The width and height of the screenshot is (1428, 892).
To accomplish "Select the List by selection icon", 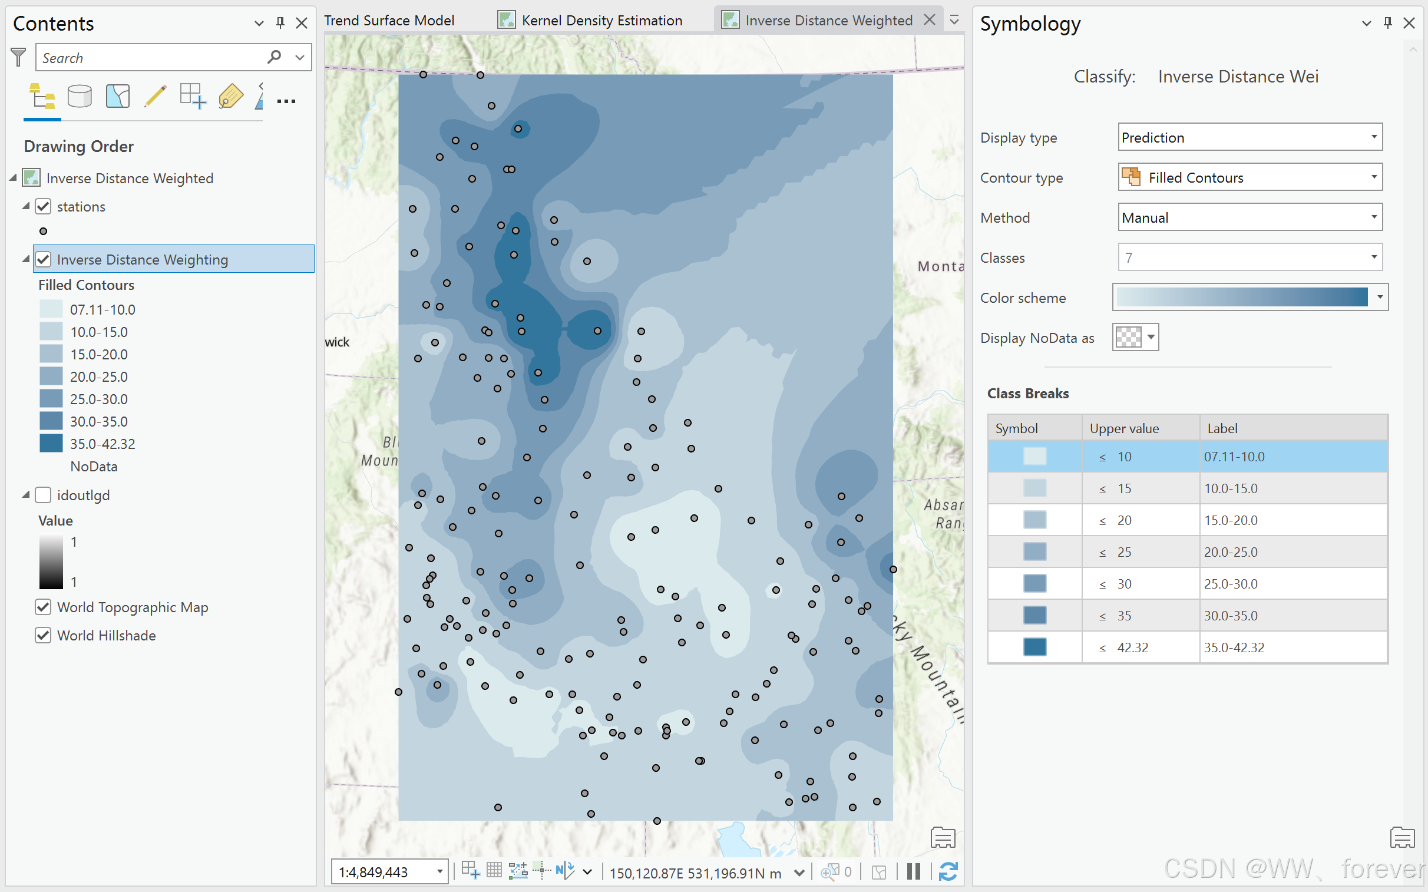I will pyautogui.click(x=118, y=98).
